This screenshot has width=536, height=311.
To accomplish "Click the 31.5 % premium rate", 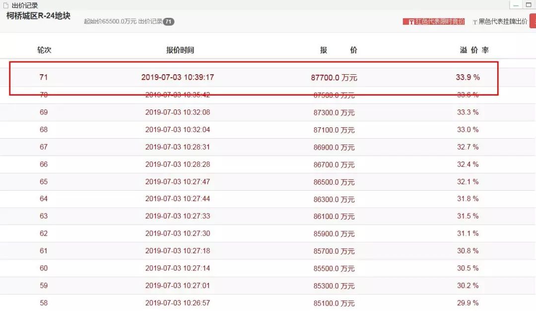I will (x=468, y=216).
